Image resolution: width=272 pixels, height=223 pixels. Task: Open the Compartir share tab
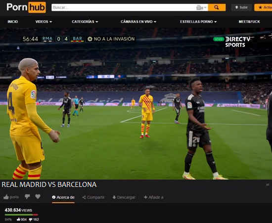point(93,197)
